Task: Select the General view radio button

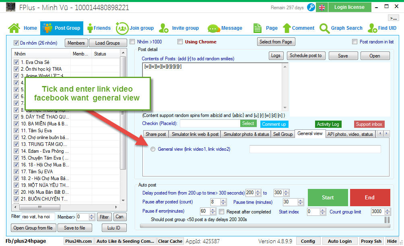Action: tap(153, 149)
